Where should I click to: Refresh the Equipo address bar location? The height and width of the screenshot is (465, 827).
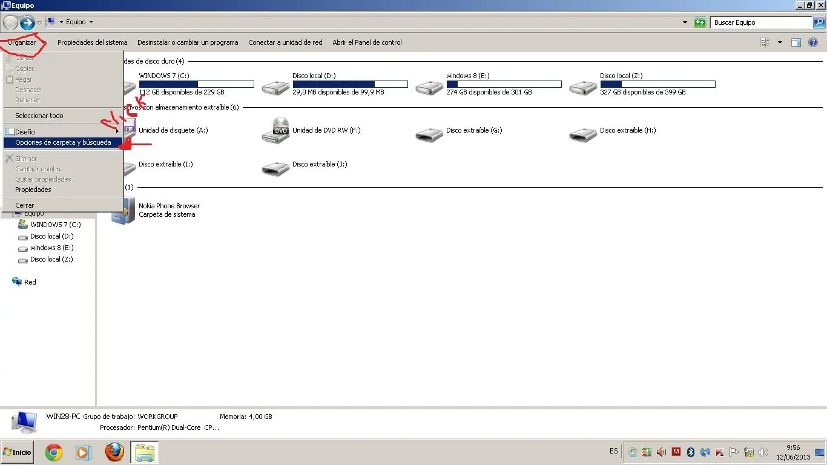700,22
